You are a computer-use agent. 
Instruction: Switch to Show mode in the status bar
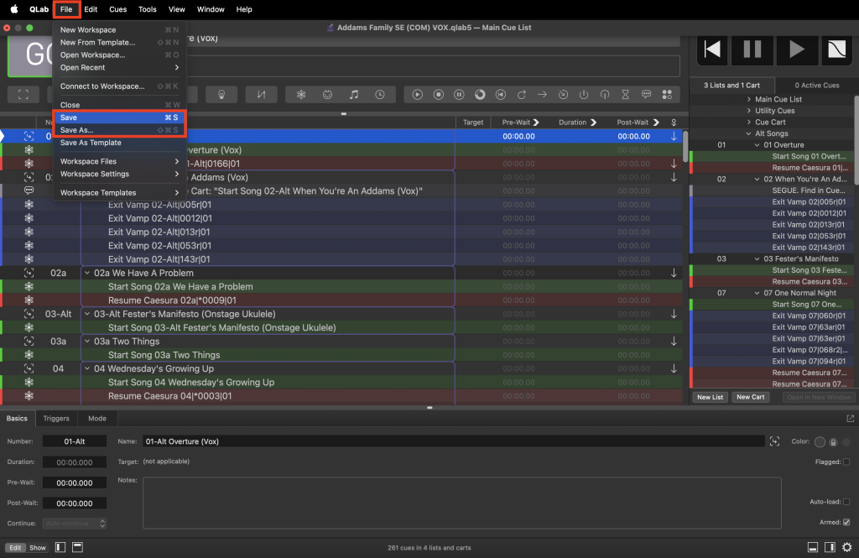(x=37, y=548)
